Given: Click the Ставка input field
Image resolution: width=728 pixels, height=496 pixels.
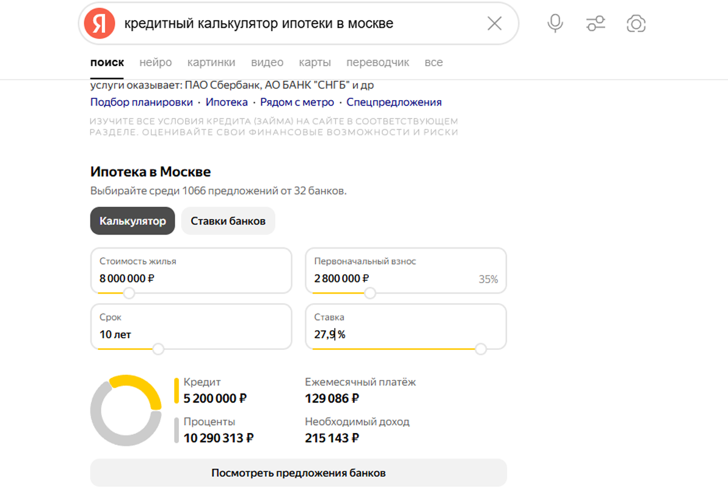Looking at the screenshot, I should click(406, 326).
